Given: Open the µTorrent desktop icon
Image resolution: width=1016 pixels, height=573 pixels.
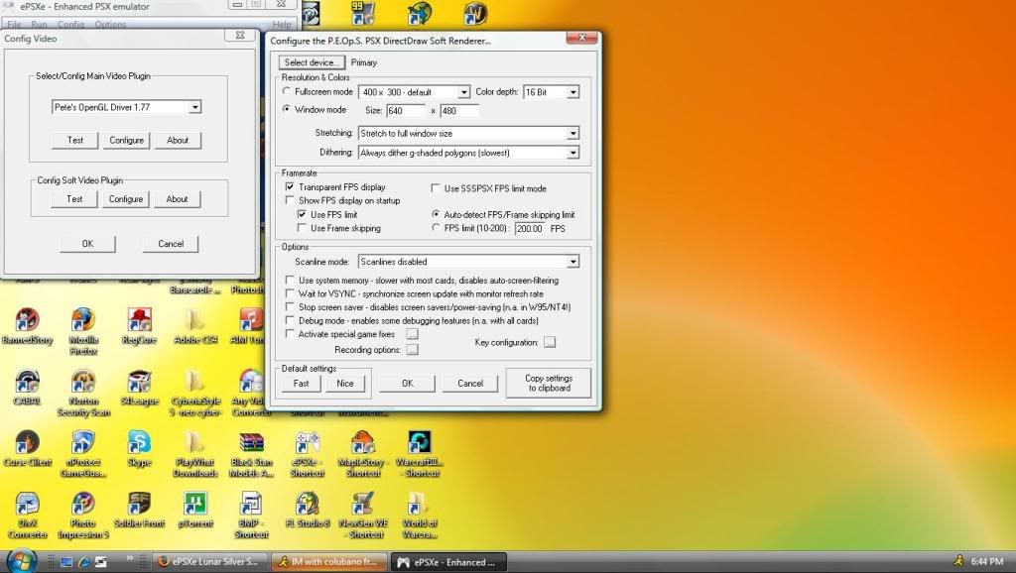Looking at the screenshot, I should pos(195,509).
